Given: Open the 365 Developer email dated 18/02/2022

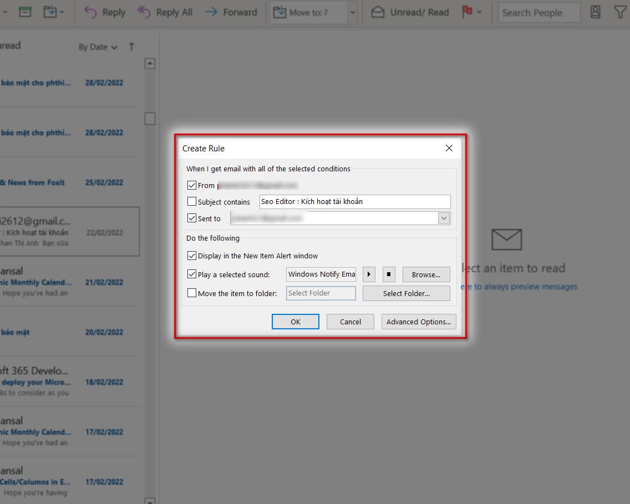Looking at the screenshot, I should pos(70,381).
